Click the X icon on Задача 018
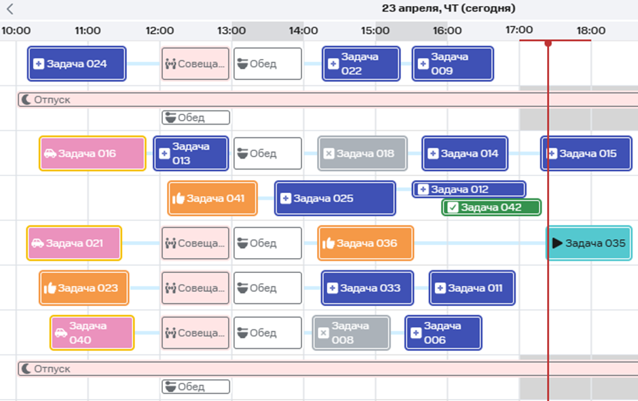The width and height of the screenshot is (638, 401). [329, 154]
